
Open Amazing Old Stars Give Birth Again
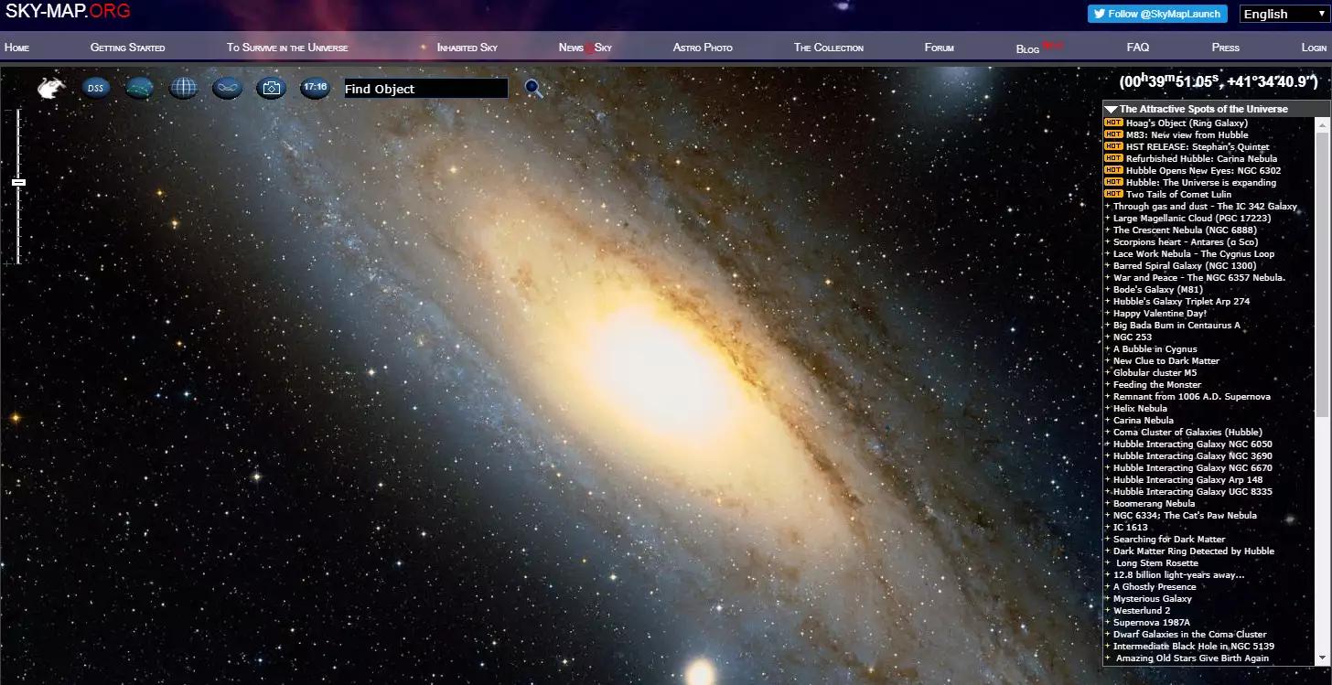click(x=1192, y=658)
